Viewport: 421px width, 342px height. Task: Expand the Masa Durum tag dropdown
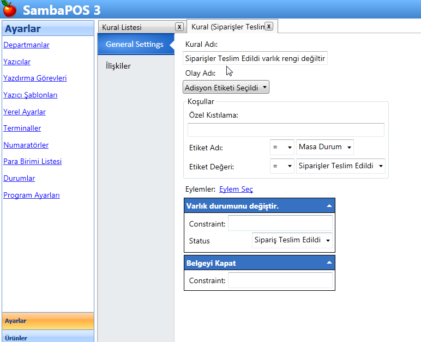pos(326,147)
